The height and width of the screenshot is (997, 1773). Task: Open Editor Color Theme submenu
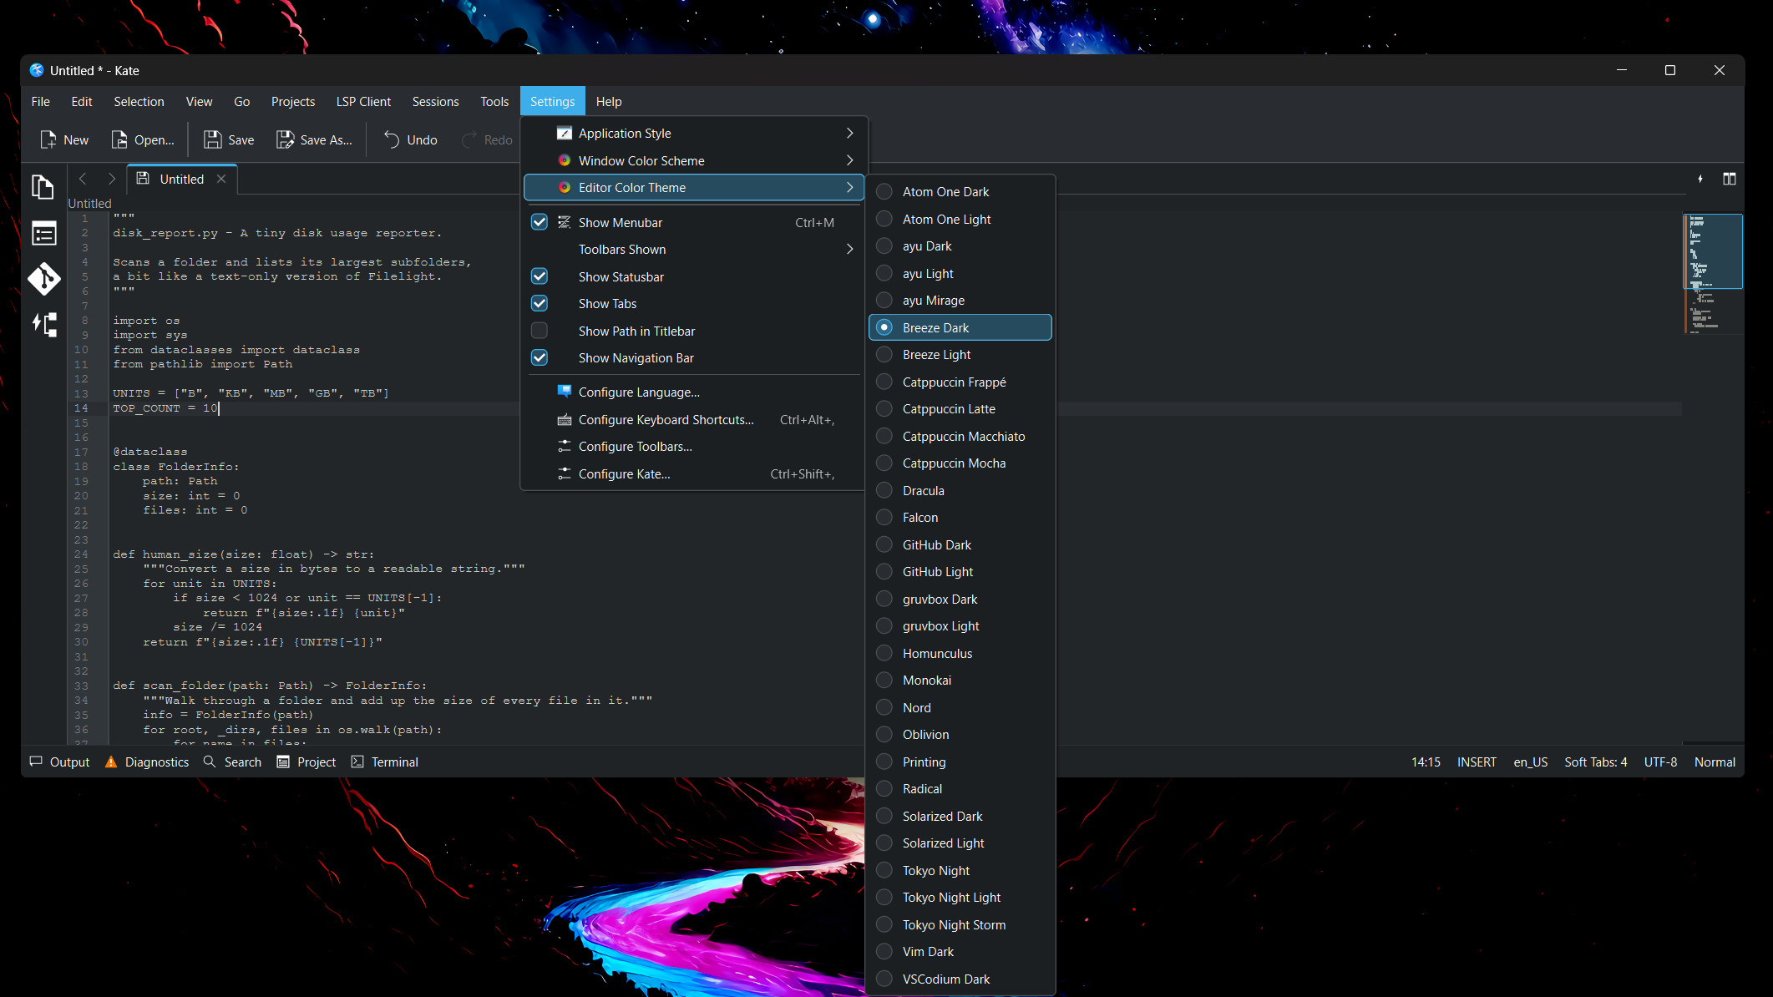pos(694,187)
